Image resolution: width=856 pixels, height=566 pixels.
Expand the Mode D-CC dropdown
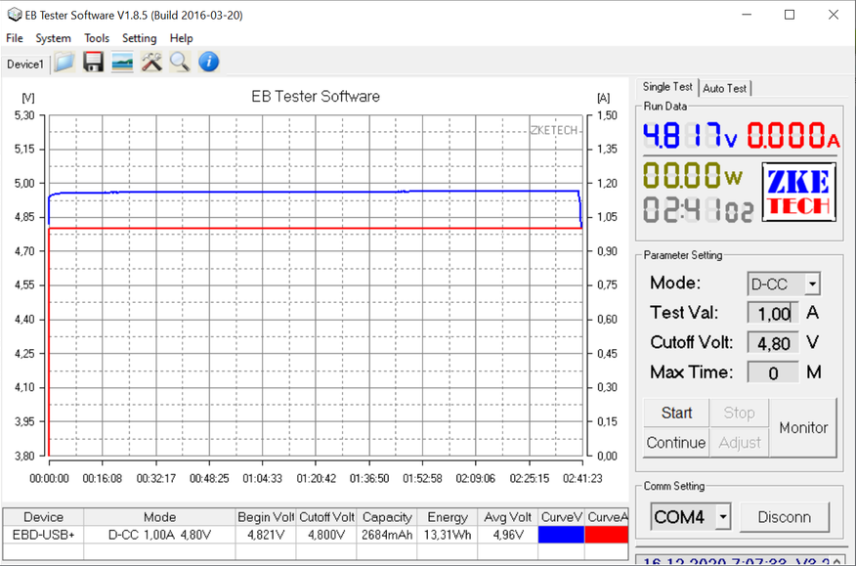[812, 284]
